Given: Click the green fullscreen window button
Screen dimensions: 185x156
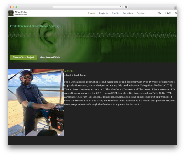Looking at the screenshot, I should tap(16, 7).
